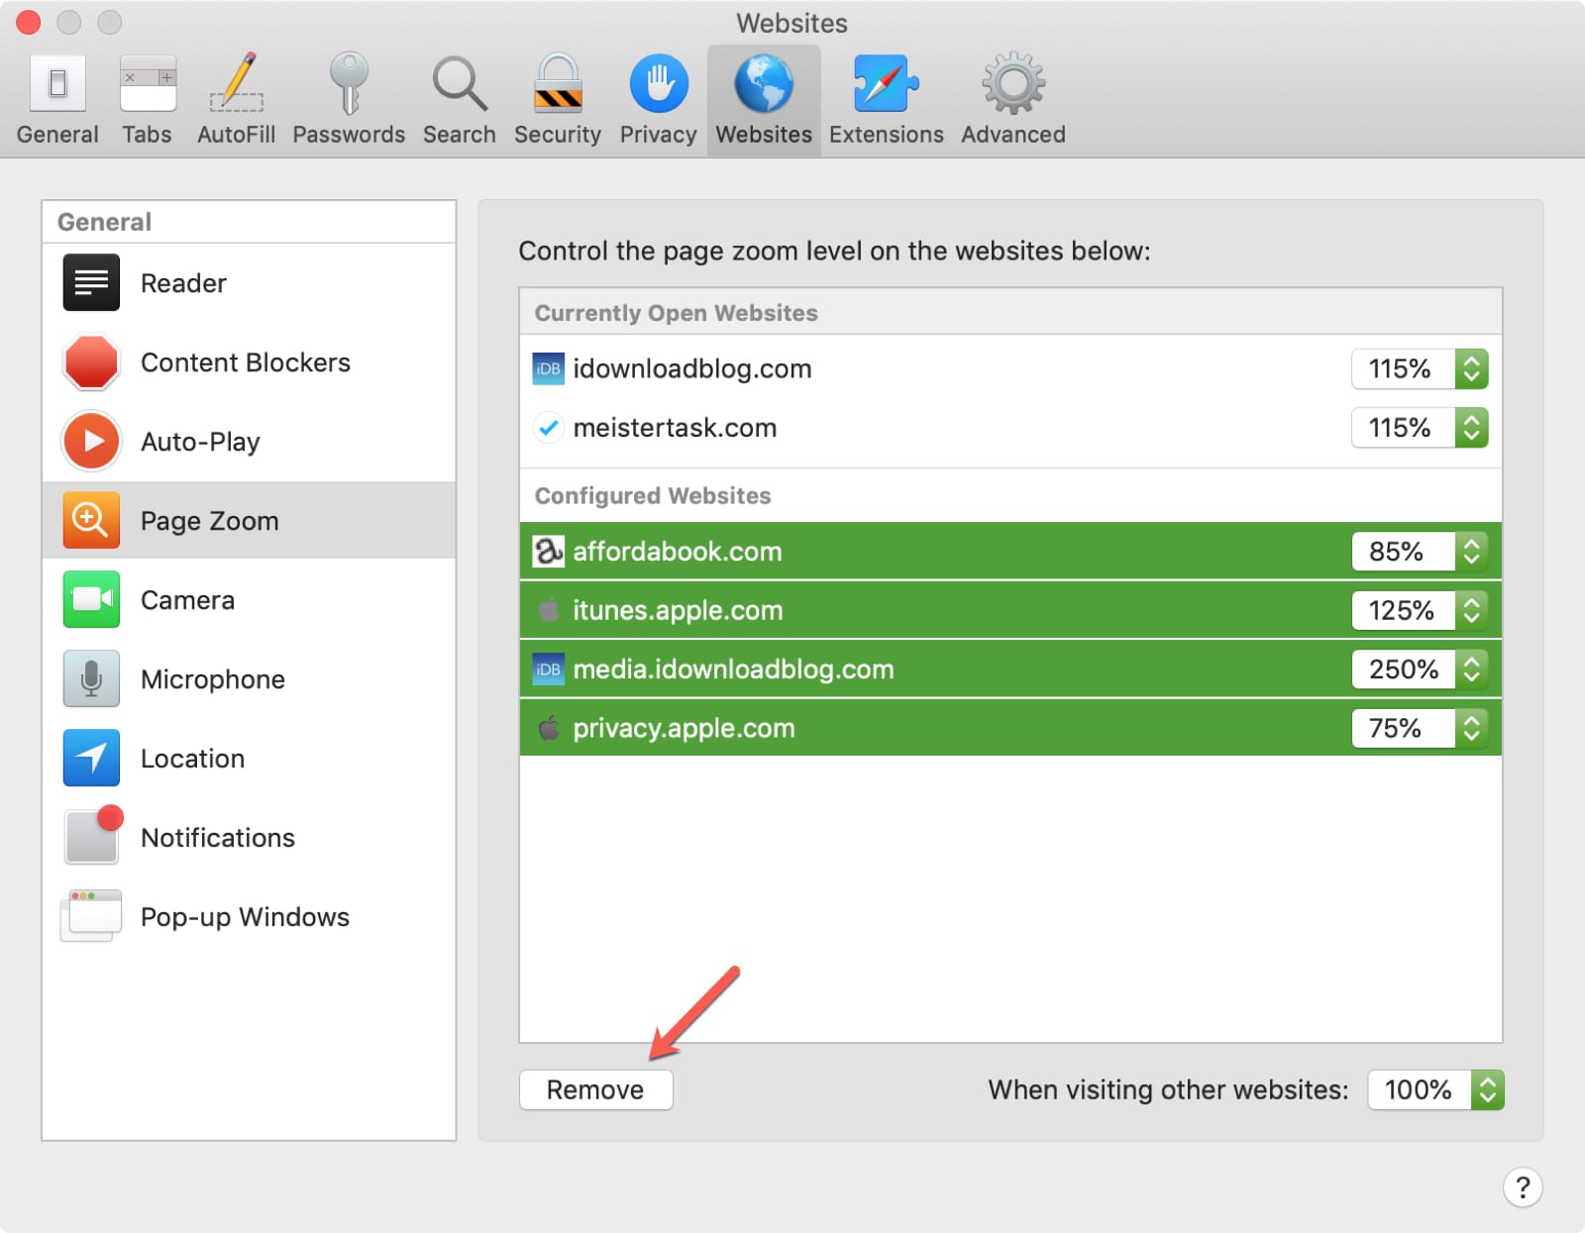Click the Privacy tab label
The width and height of the screenshot is (1585, 1233).
(x=659, y=135)
